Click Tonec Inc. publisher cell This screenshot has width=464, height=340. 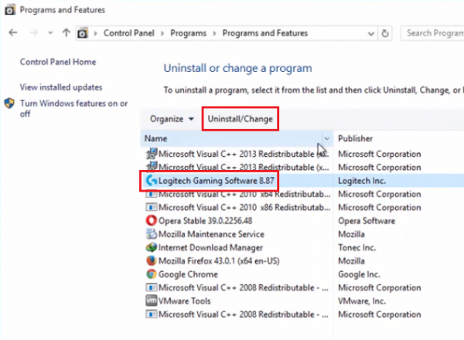pyautogui.click(x=357, y=247)
